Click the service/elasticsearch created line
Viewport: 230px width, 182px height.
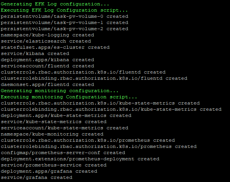[46, 41]
